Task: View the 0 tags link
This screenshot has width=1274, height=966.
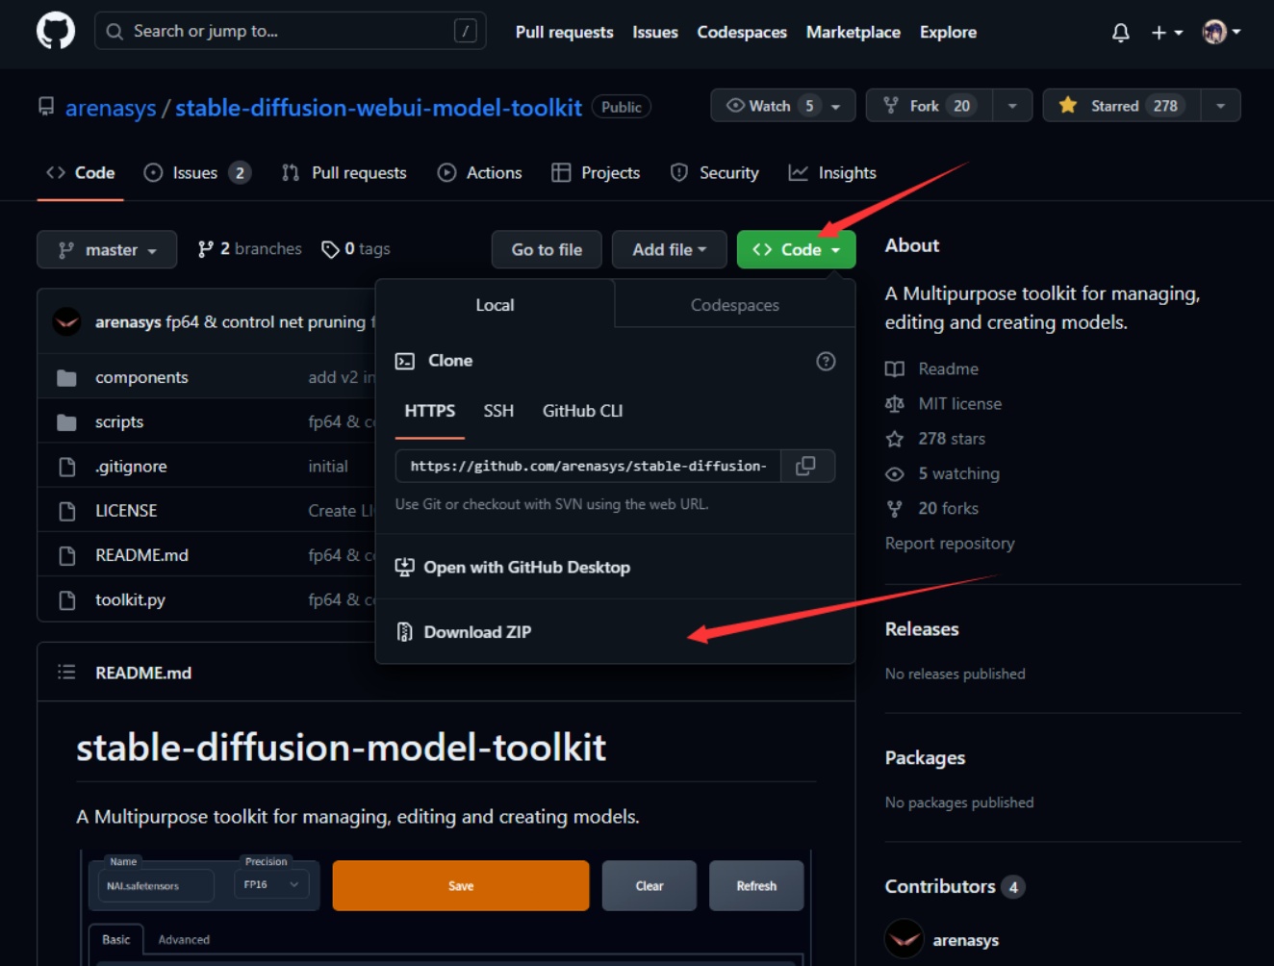Action: [356, 248]
